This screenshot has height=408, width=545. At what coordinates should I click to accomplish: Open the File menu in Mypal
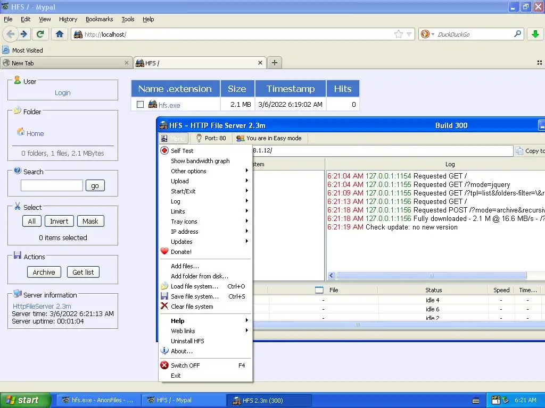8,19
